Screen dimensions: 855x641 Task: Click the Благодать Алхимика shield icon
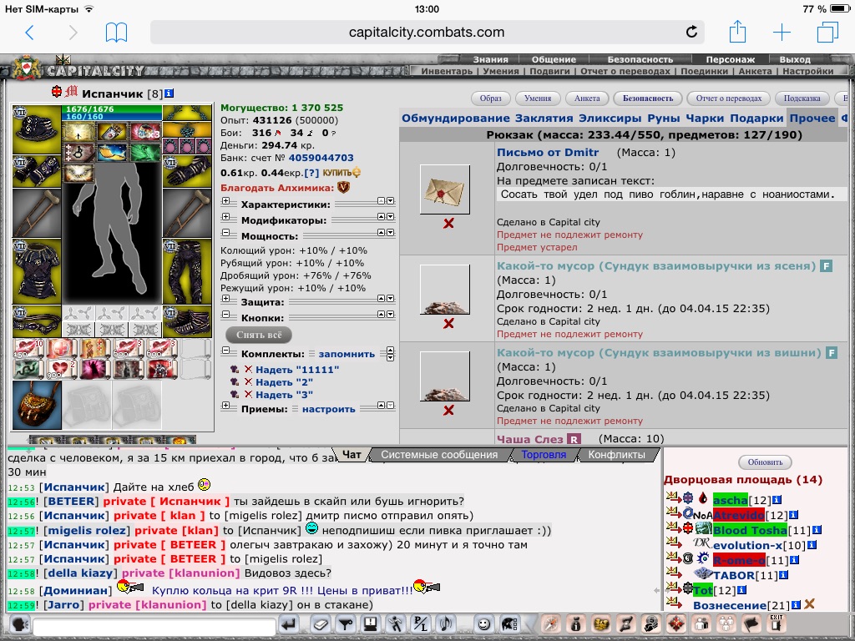click(343, 188)
